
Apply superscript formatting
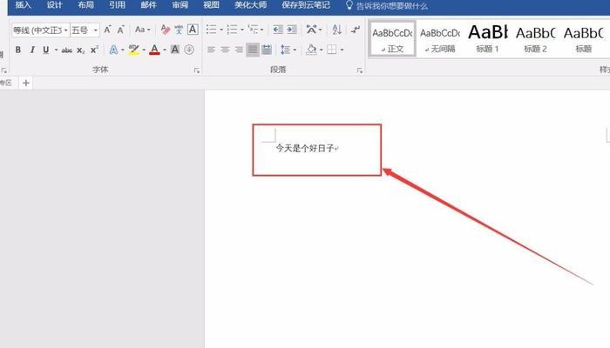point(94,50)
